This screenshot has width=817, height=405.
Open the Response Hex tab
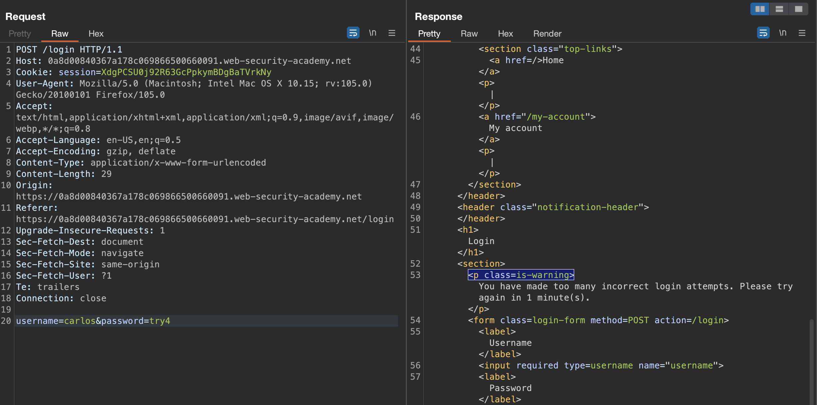click(x=505, y=34)
